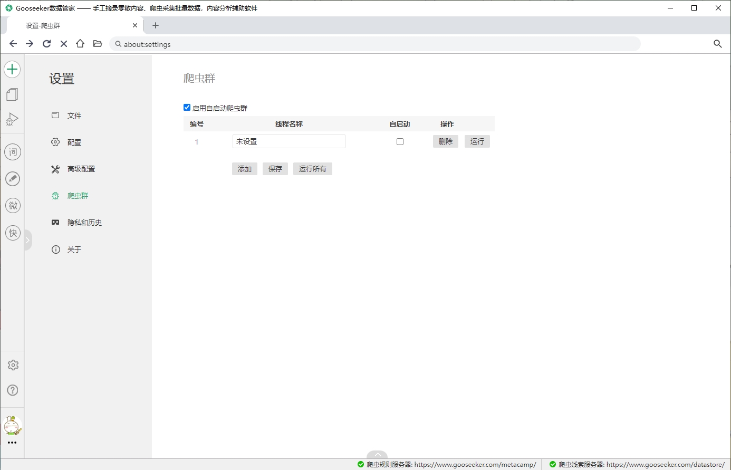The height and width of the screenshot is (470, 731).
Task: Click the 添加 button to add a thread
Action: [244, 169]
